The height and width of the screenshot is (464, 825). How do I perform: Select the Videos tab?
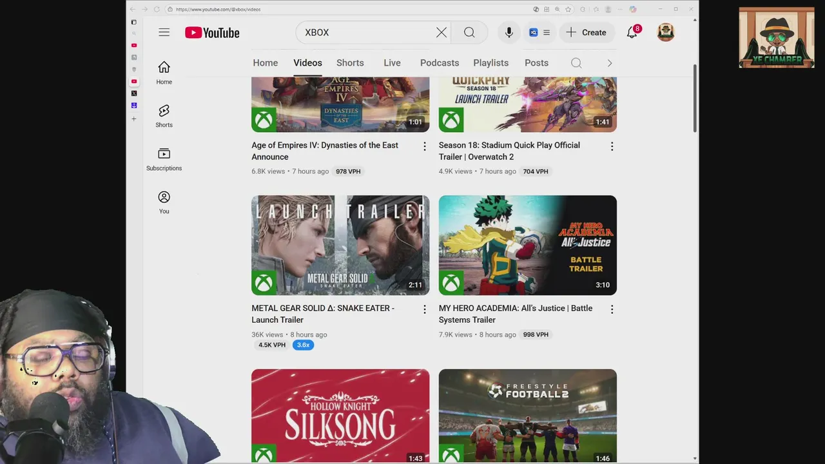coord(307,63)
